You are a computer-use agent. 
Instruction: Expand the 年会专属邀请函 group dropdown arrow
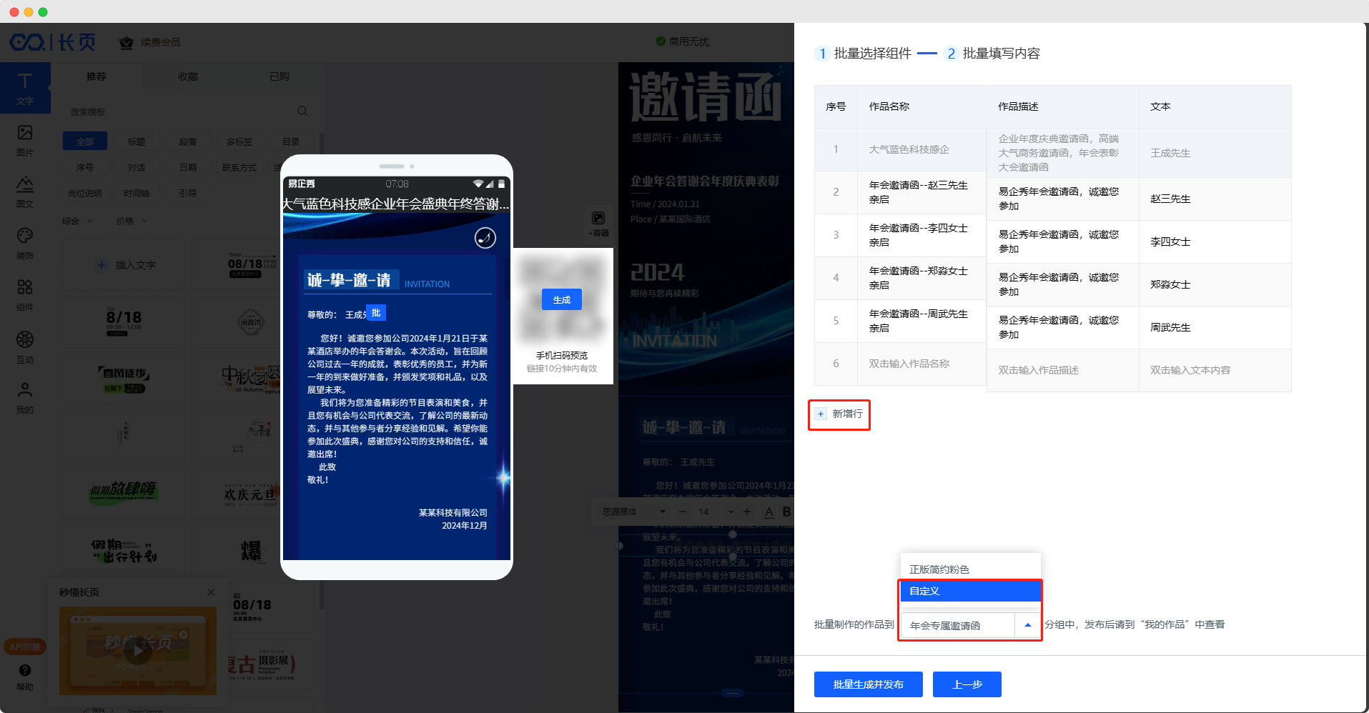(x=1027, y=625)
